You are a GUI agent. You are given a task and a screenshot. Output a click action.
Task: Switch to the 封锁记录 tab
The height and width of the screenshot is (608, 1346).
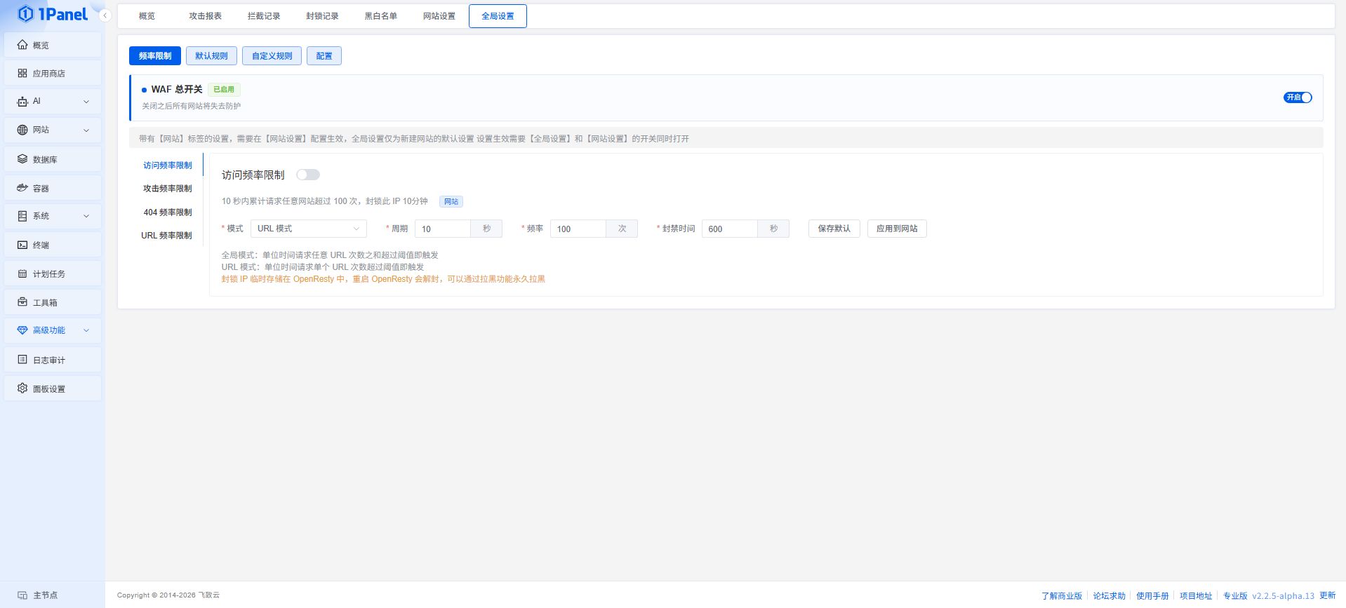coord(322,16)
